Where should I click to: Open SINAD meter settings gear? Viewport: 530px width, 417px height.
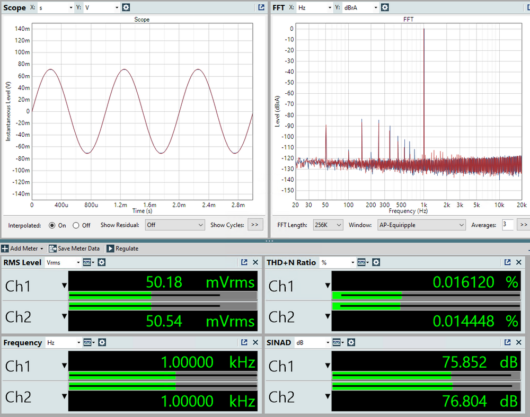(x=350, y=343)
